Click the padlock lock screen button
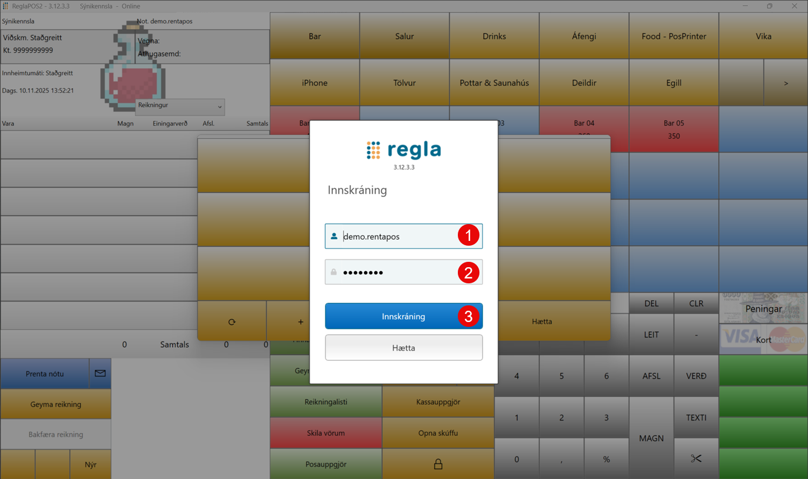Viewport: 808px width, 479px height. pos(438,464)
